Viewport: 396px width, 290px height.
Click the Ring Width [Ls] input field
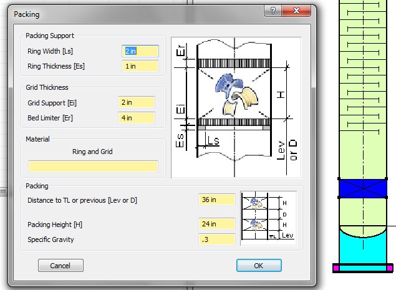(x=140, y=51)
